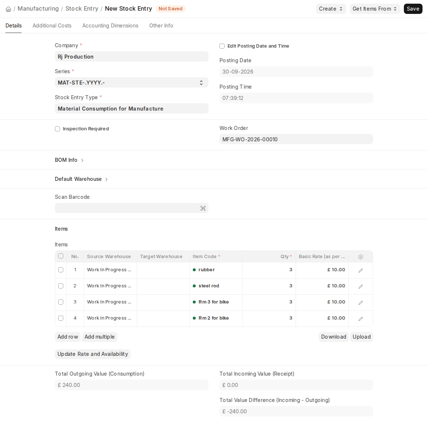Screen dimensions: 428x421
Task: Click Update Rate and Availability button
Action: click(x=93, y=354)
